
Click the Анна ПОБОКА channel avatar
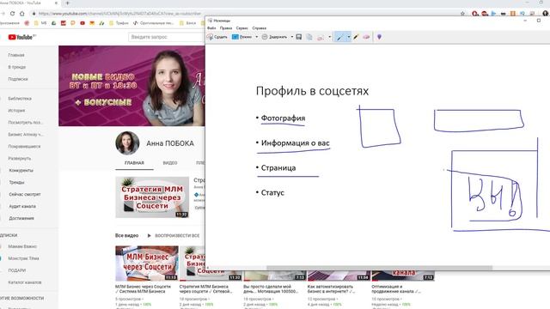click(127, 143)
